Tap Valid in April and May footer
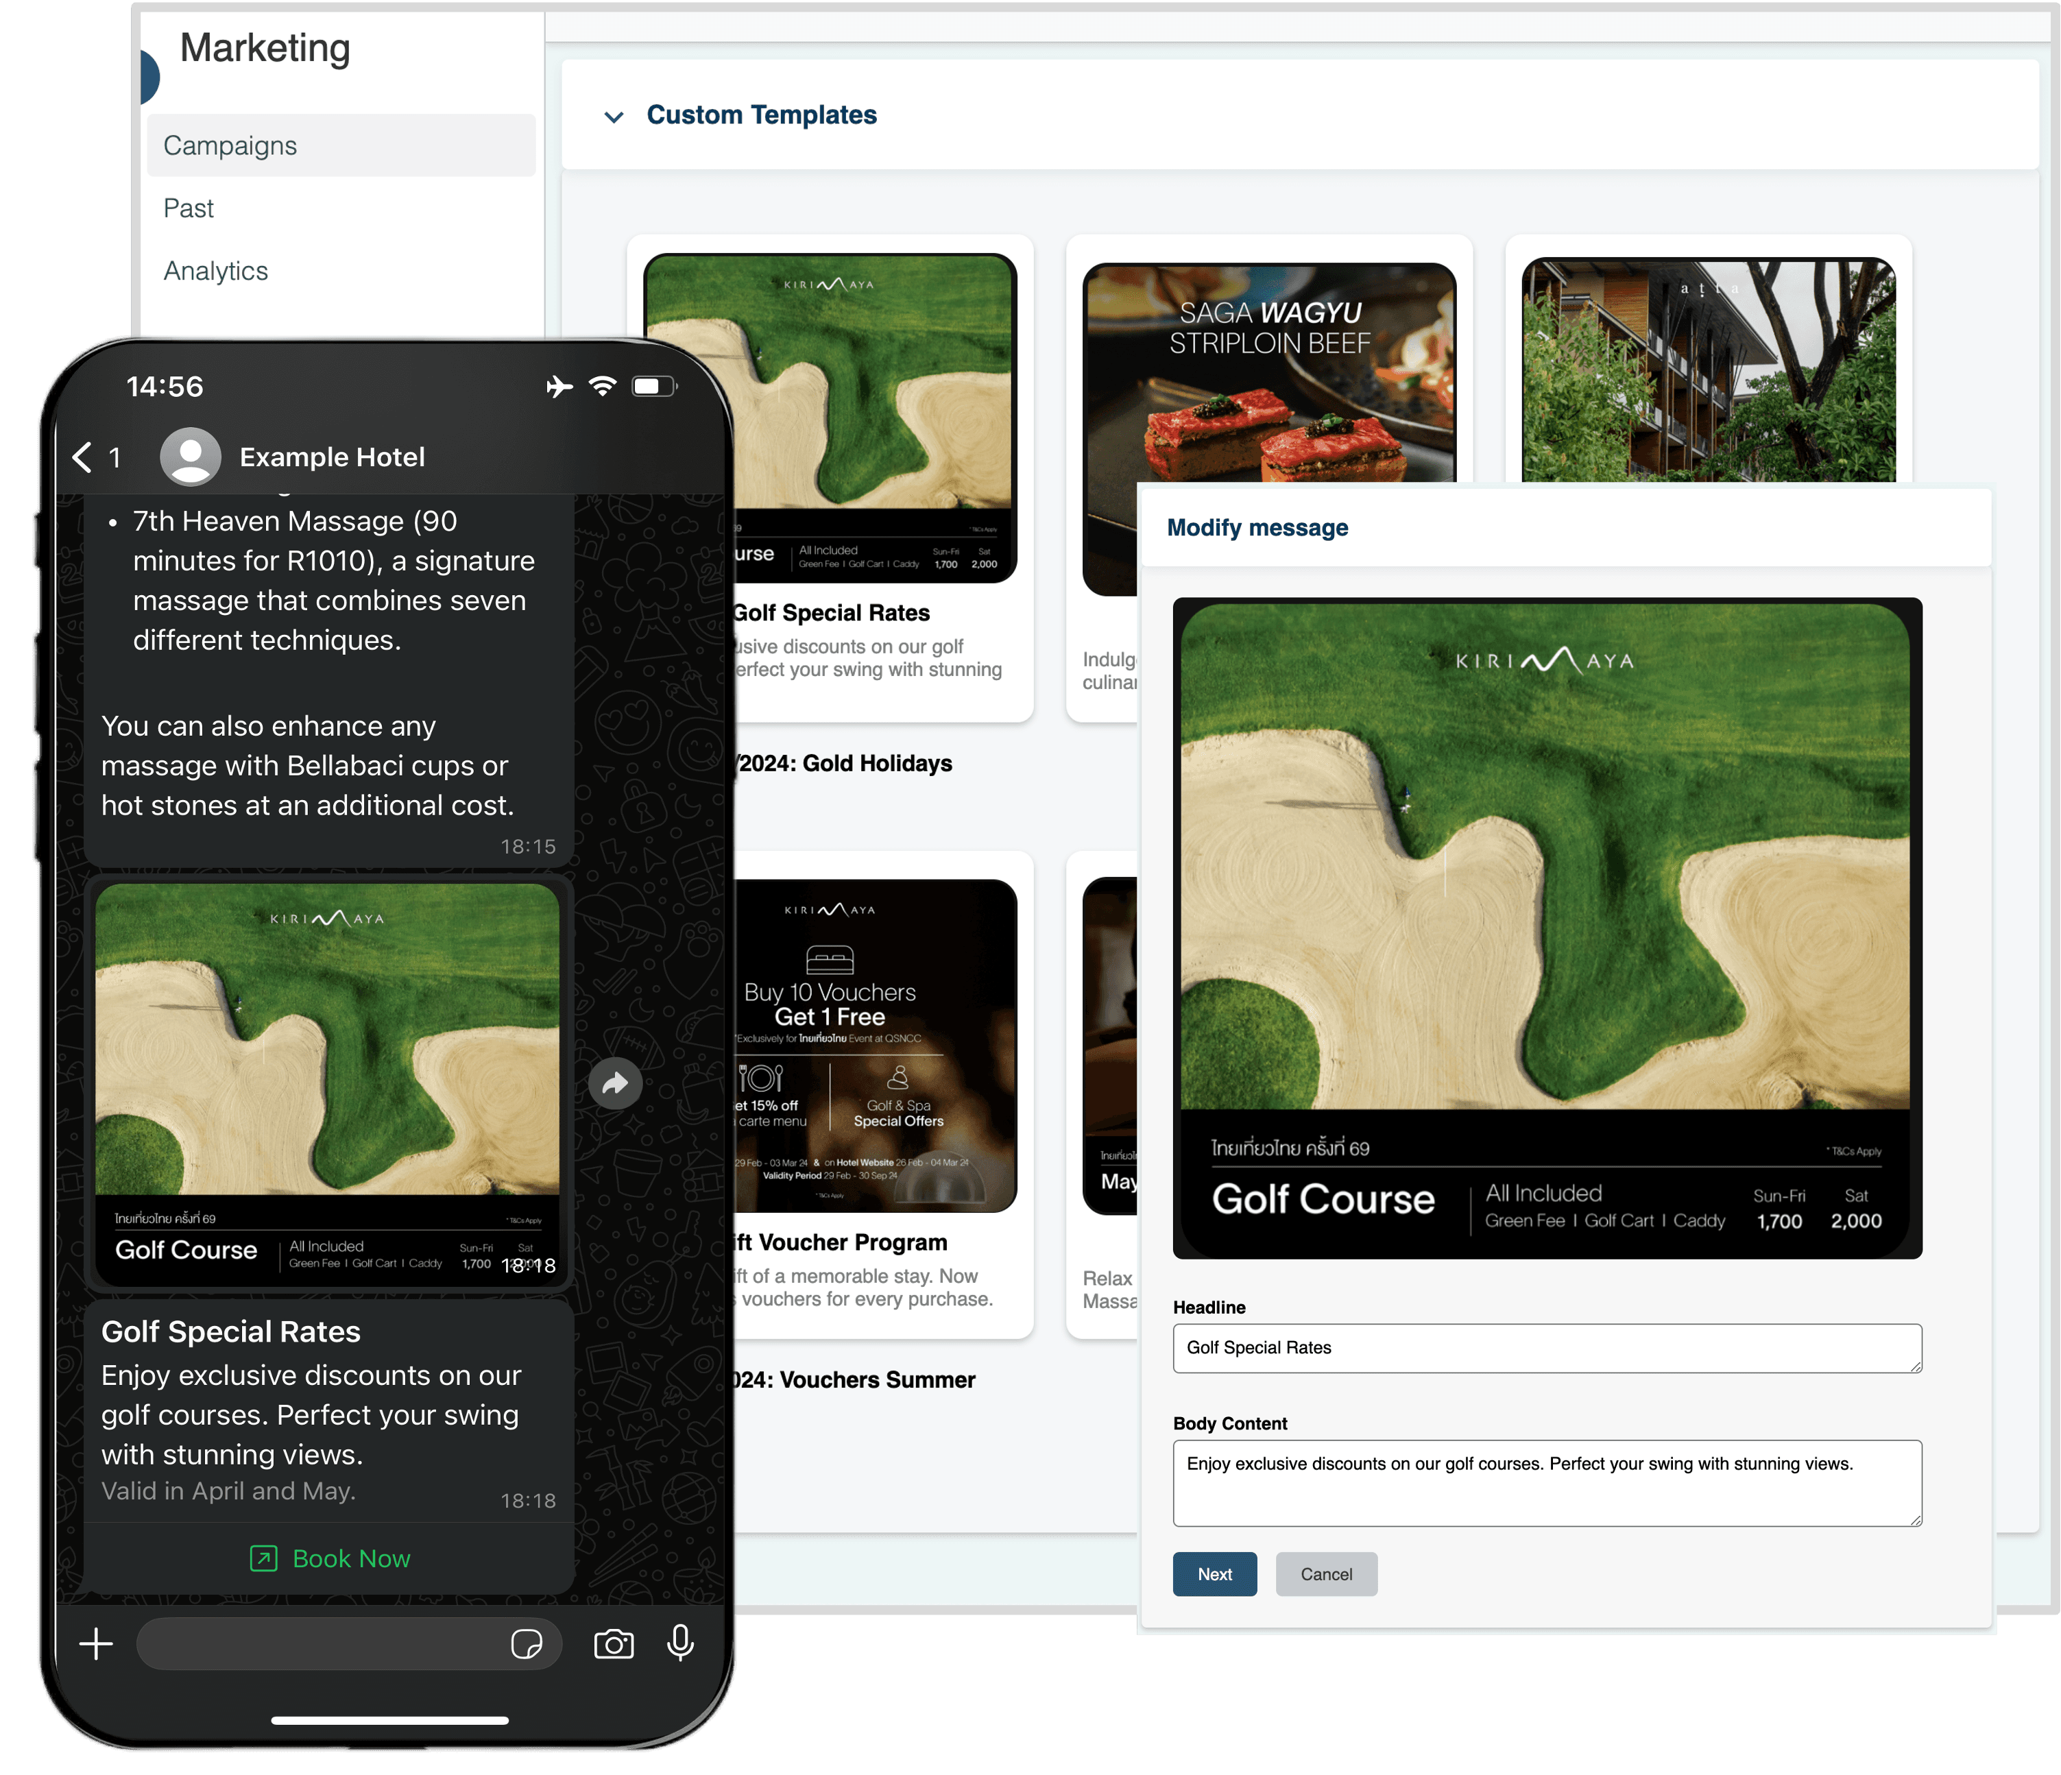 (x=229, y=1490)
